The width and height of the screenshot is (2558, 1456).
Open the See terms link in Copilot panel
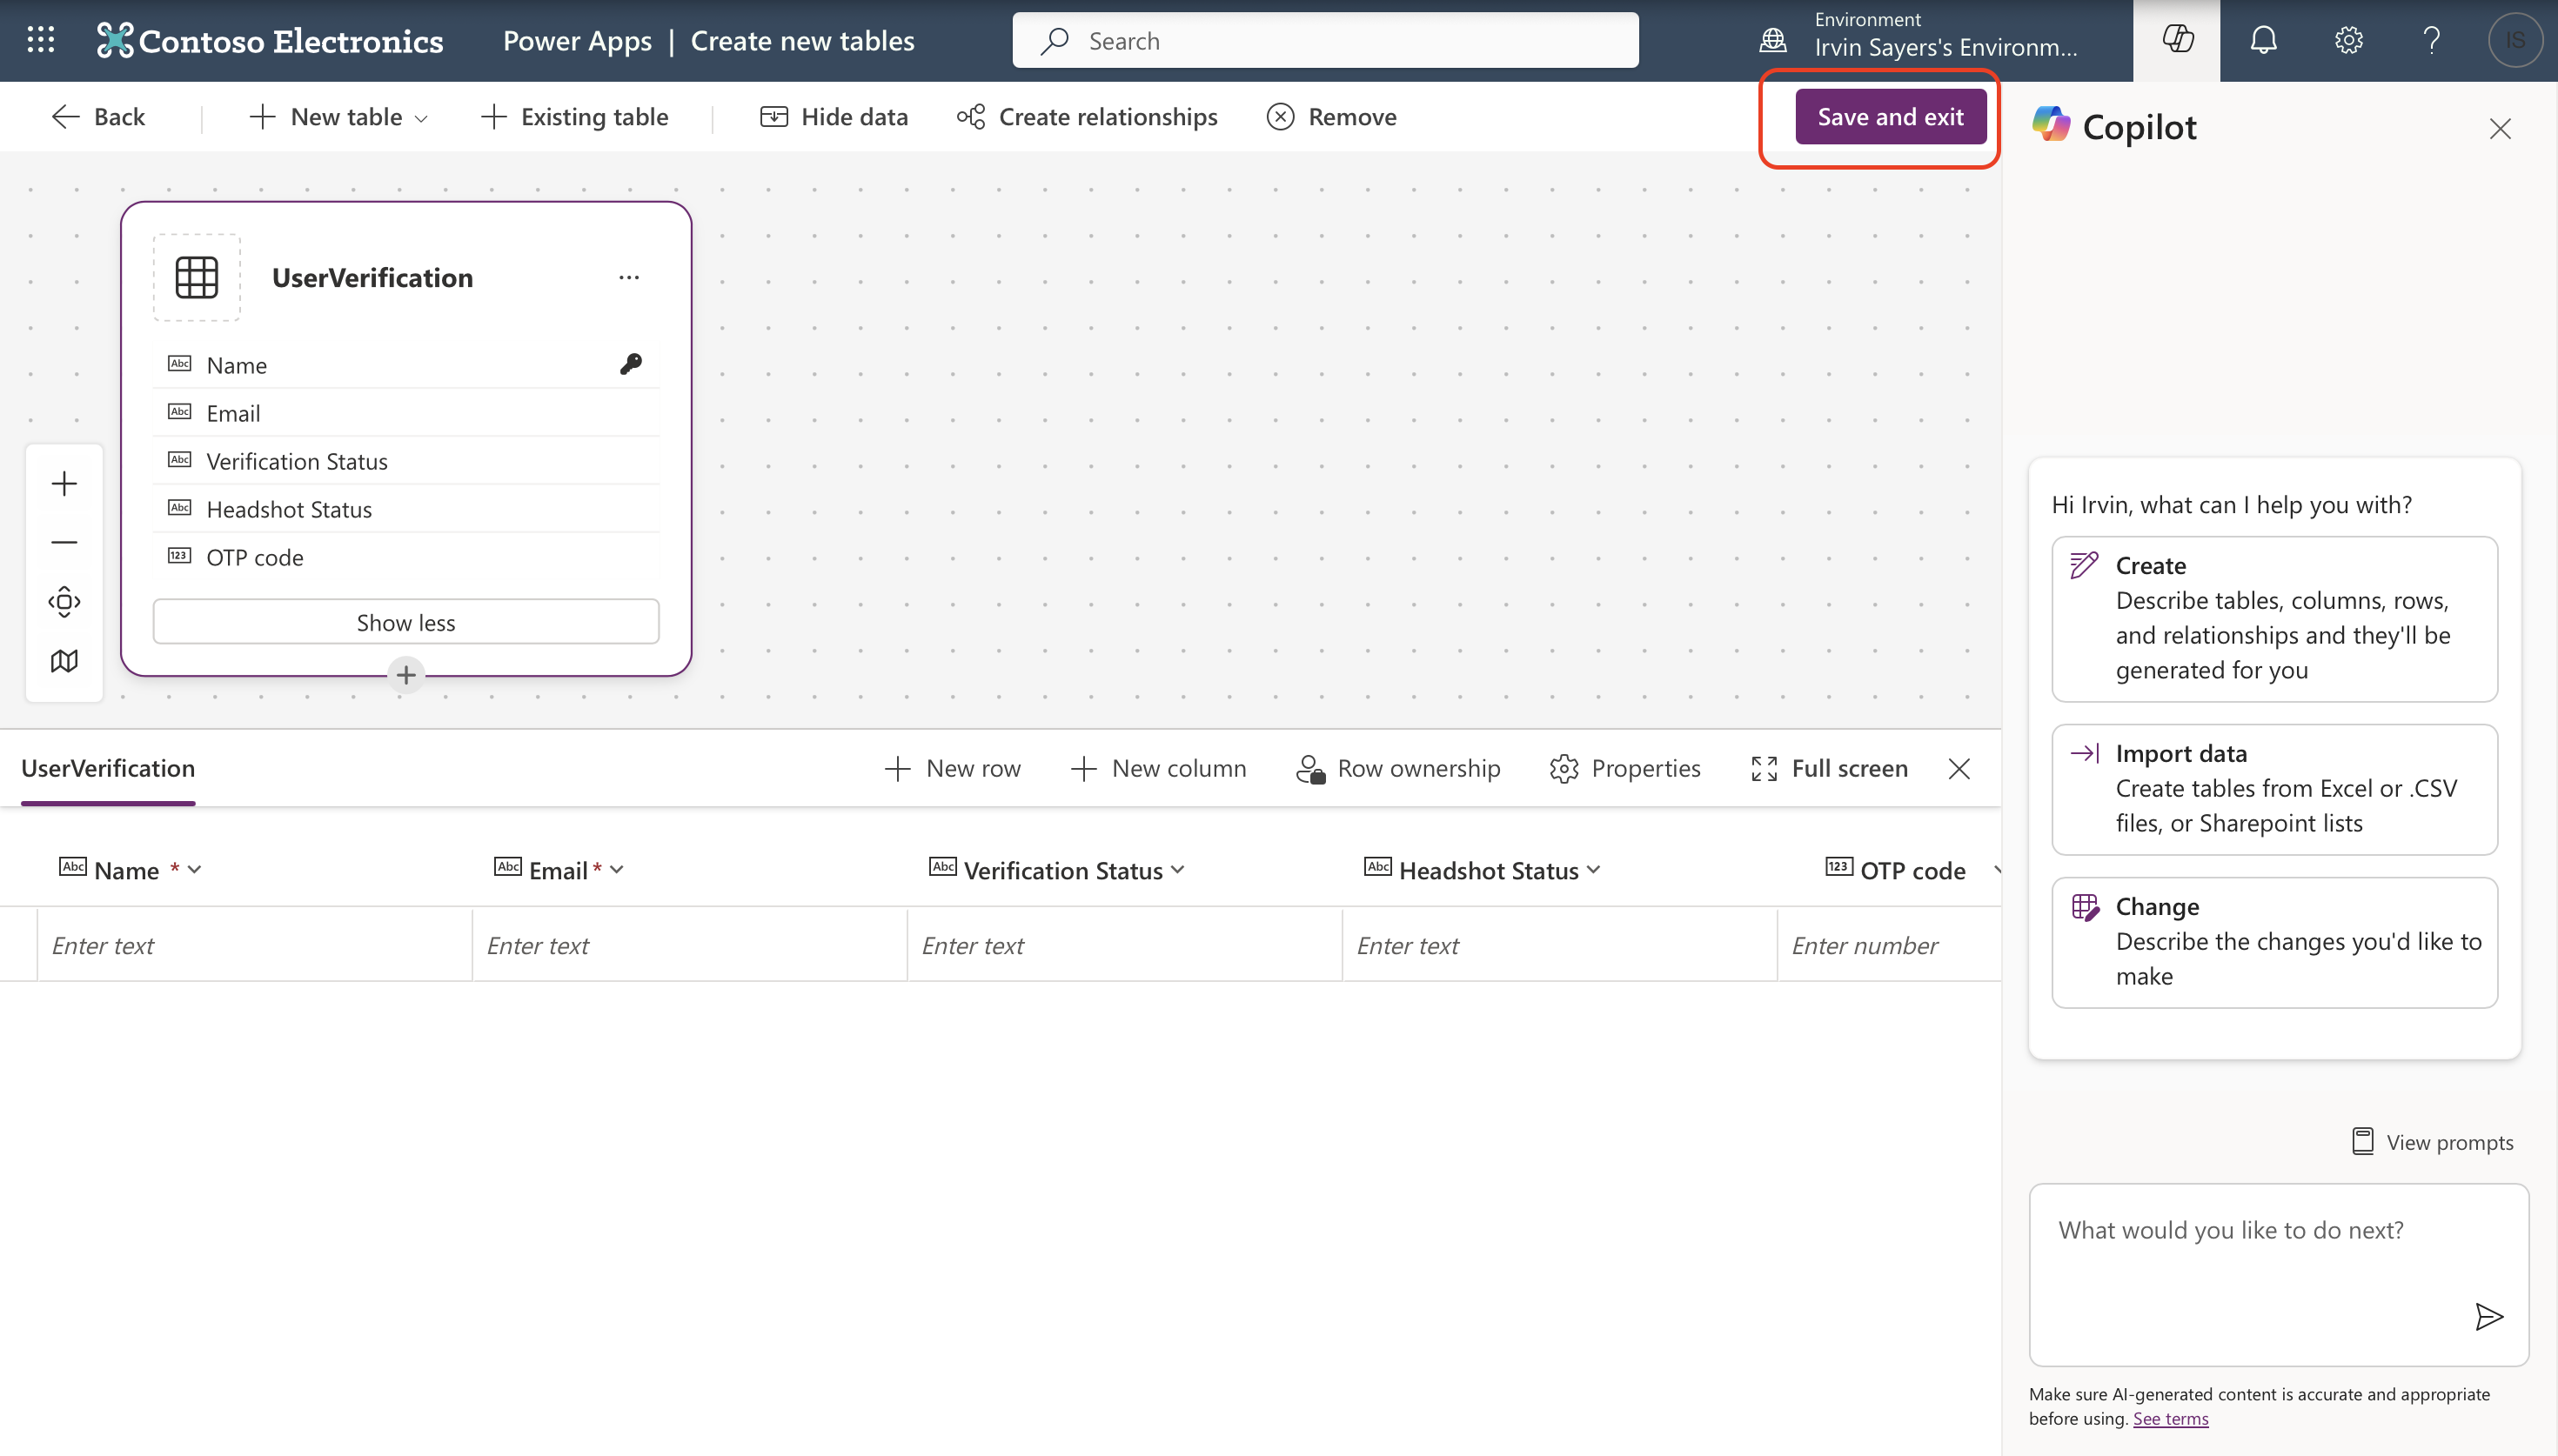pos(2170,1417)
